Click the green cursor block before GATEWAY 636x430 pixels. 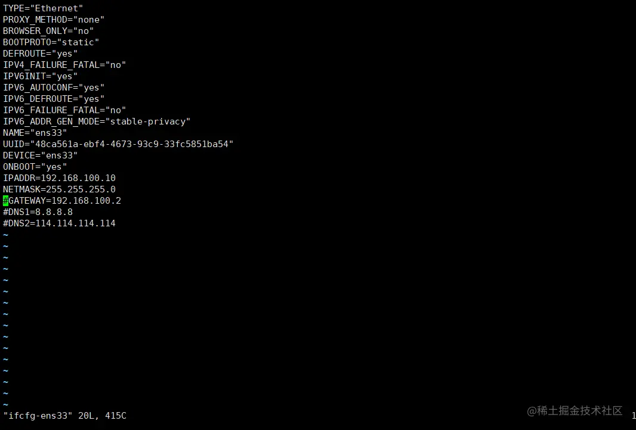pos(5,201)
